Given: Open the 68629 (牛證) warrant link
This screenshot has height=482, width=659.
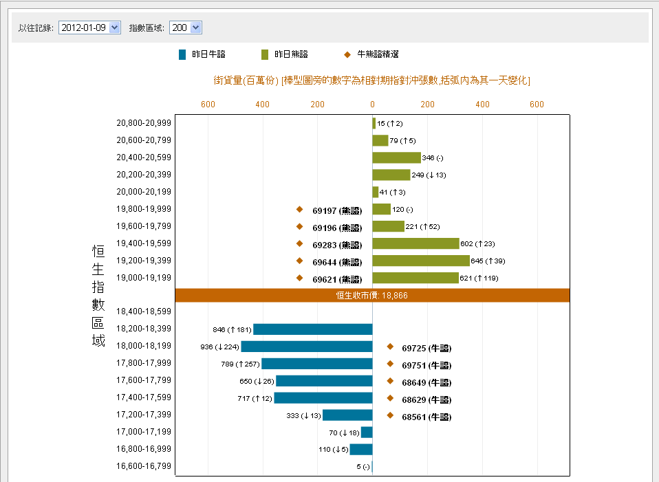Looking at the screenshot, I should point(426,399).
